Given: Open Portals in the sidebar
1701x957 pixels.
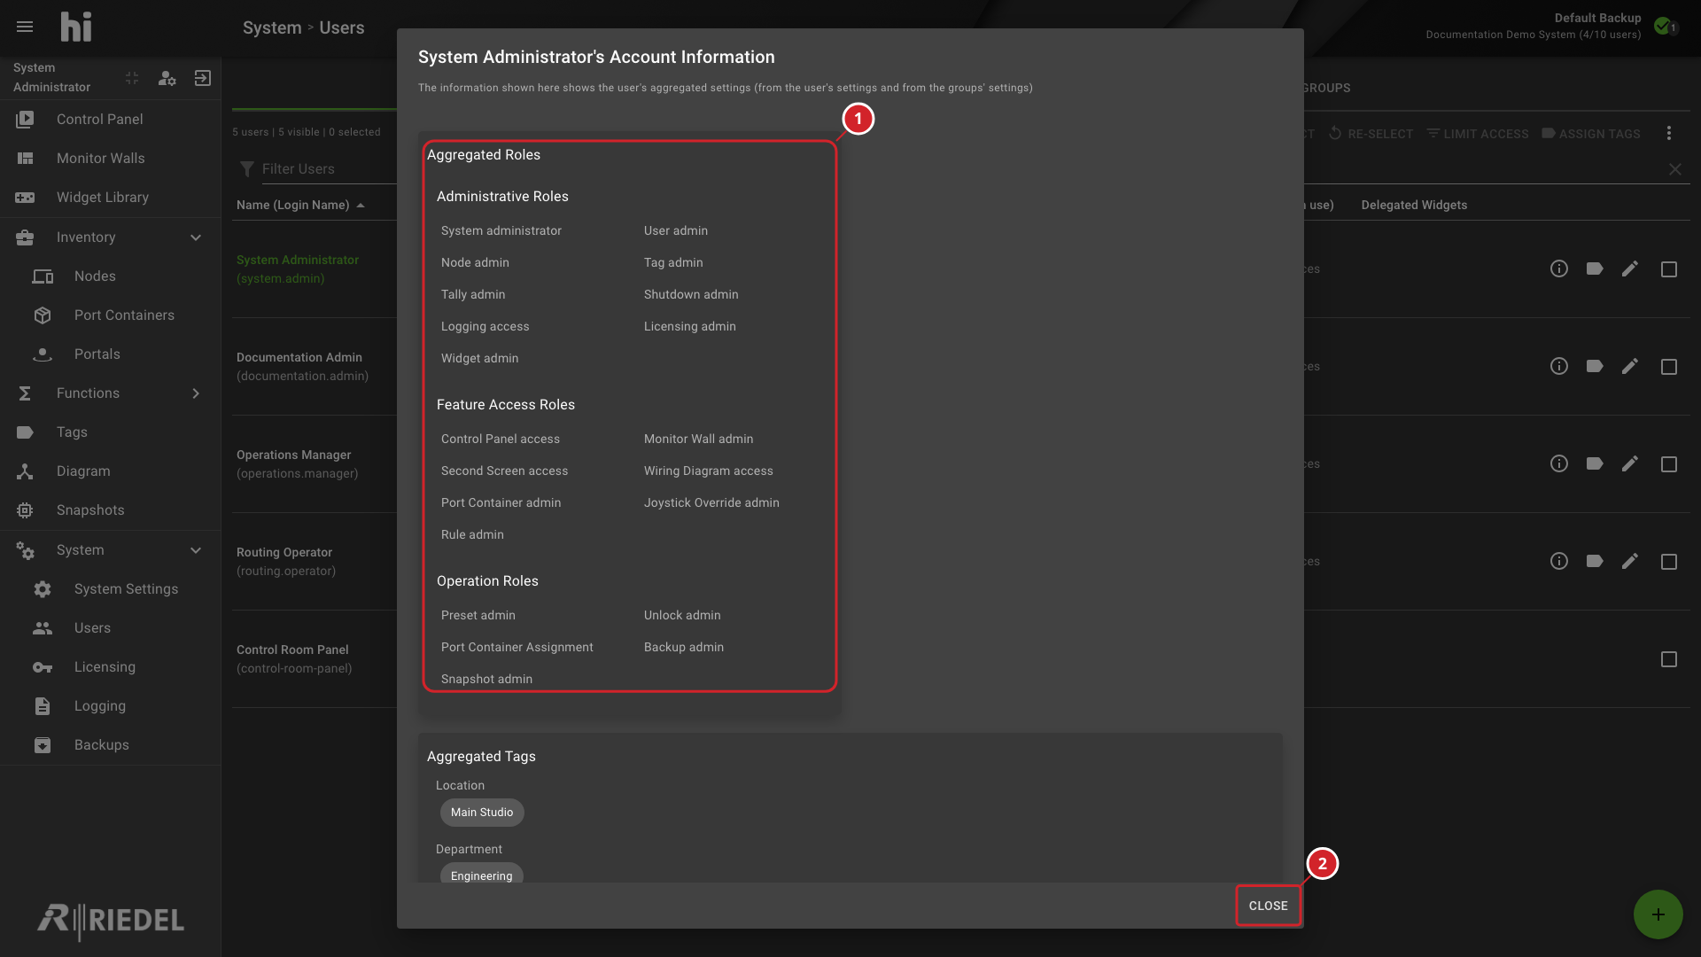Looking at the screenshot, I should click(110, 354).
